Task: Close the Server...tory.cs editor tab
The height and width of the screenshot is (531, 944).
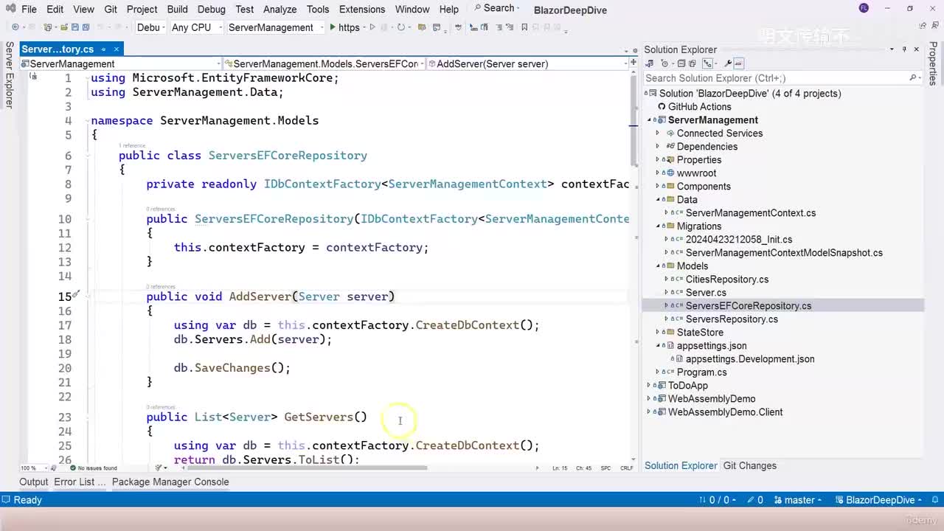Action: point(117,49)
